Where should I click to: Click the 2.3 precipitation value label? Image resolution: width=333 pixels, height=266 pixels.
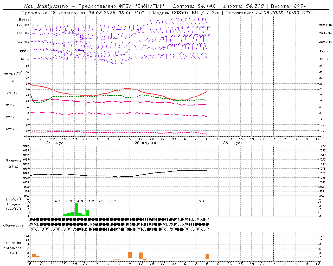(x=69, y=201)
